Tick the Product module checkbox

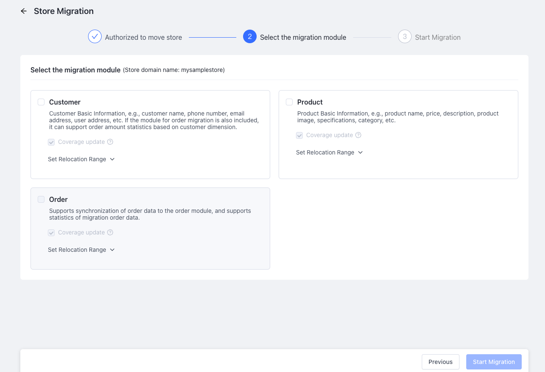coord(289,102)
